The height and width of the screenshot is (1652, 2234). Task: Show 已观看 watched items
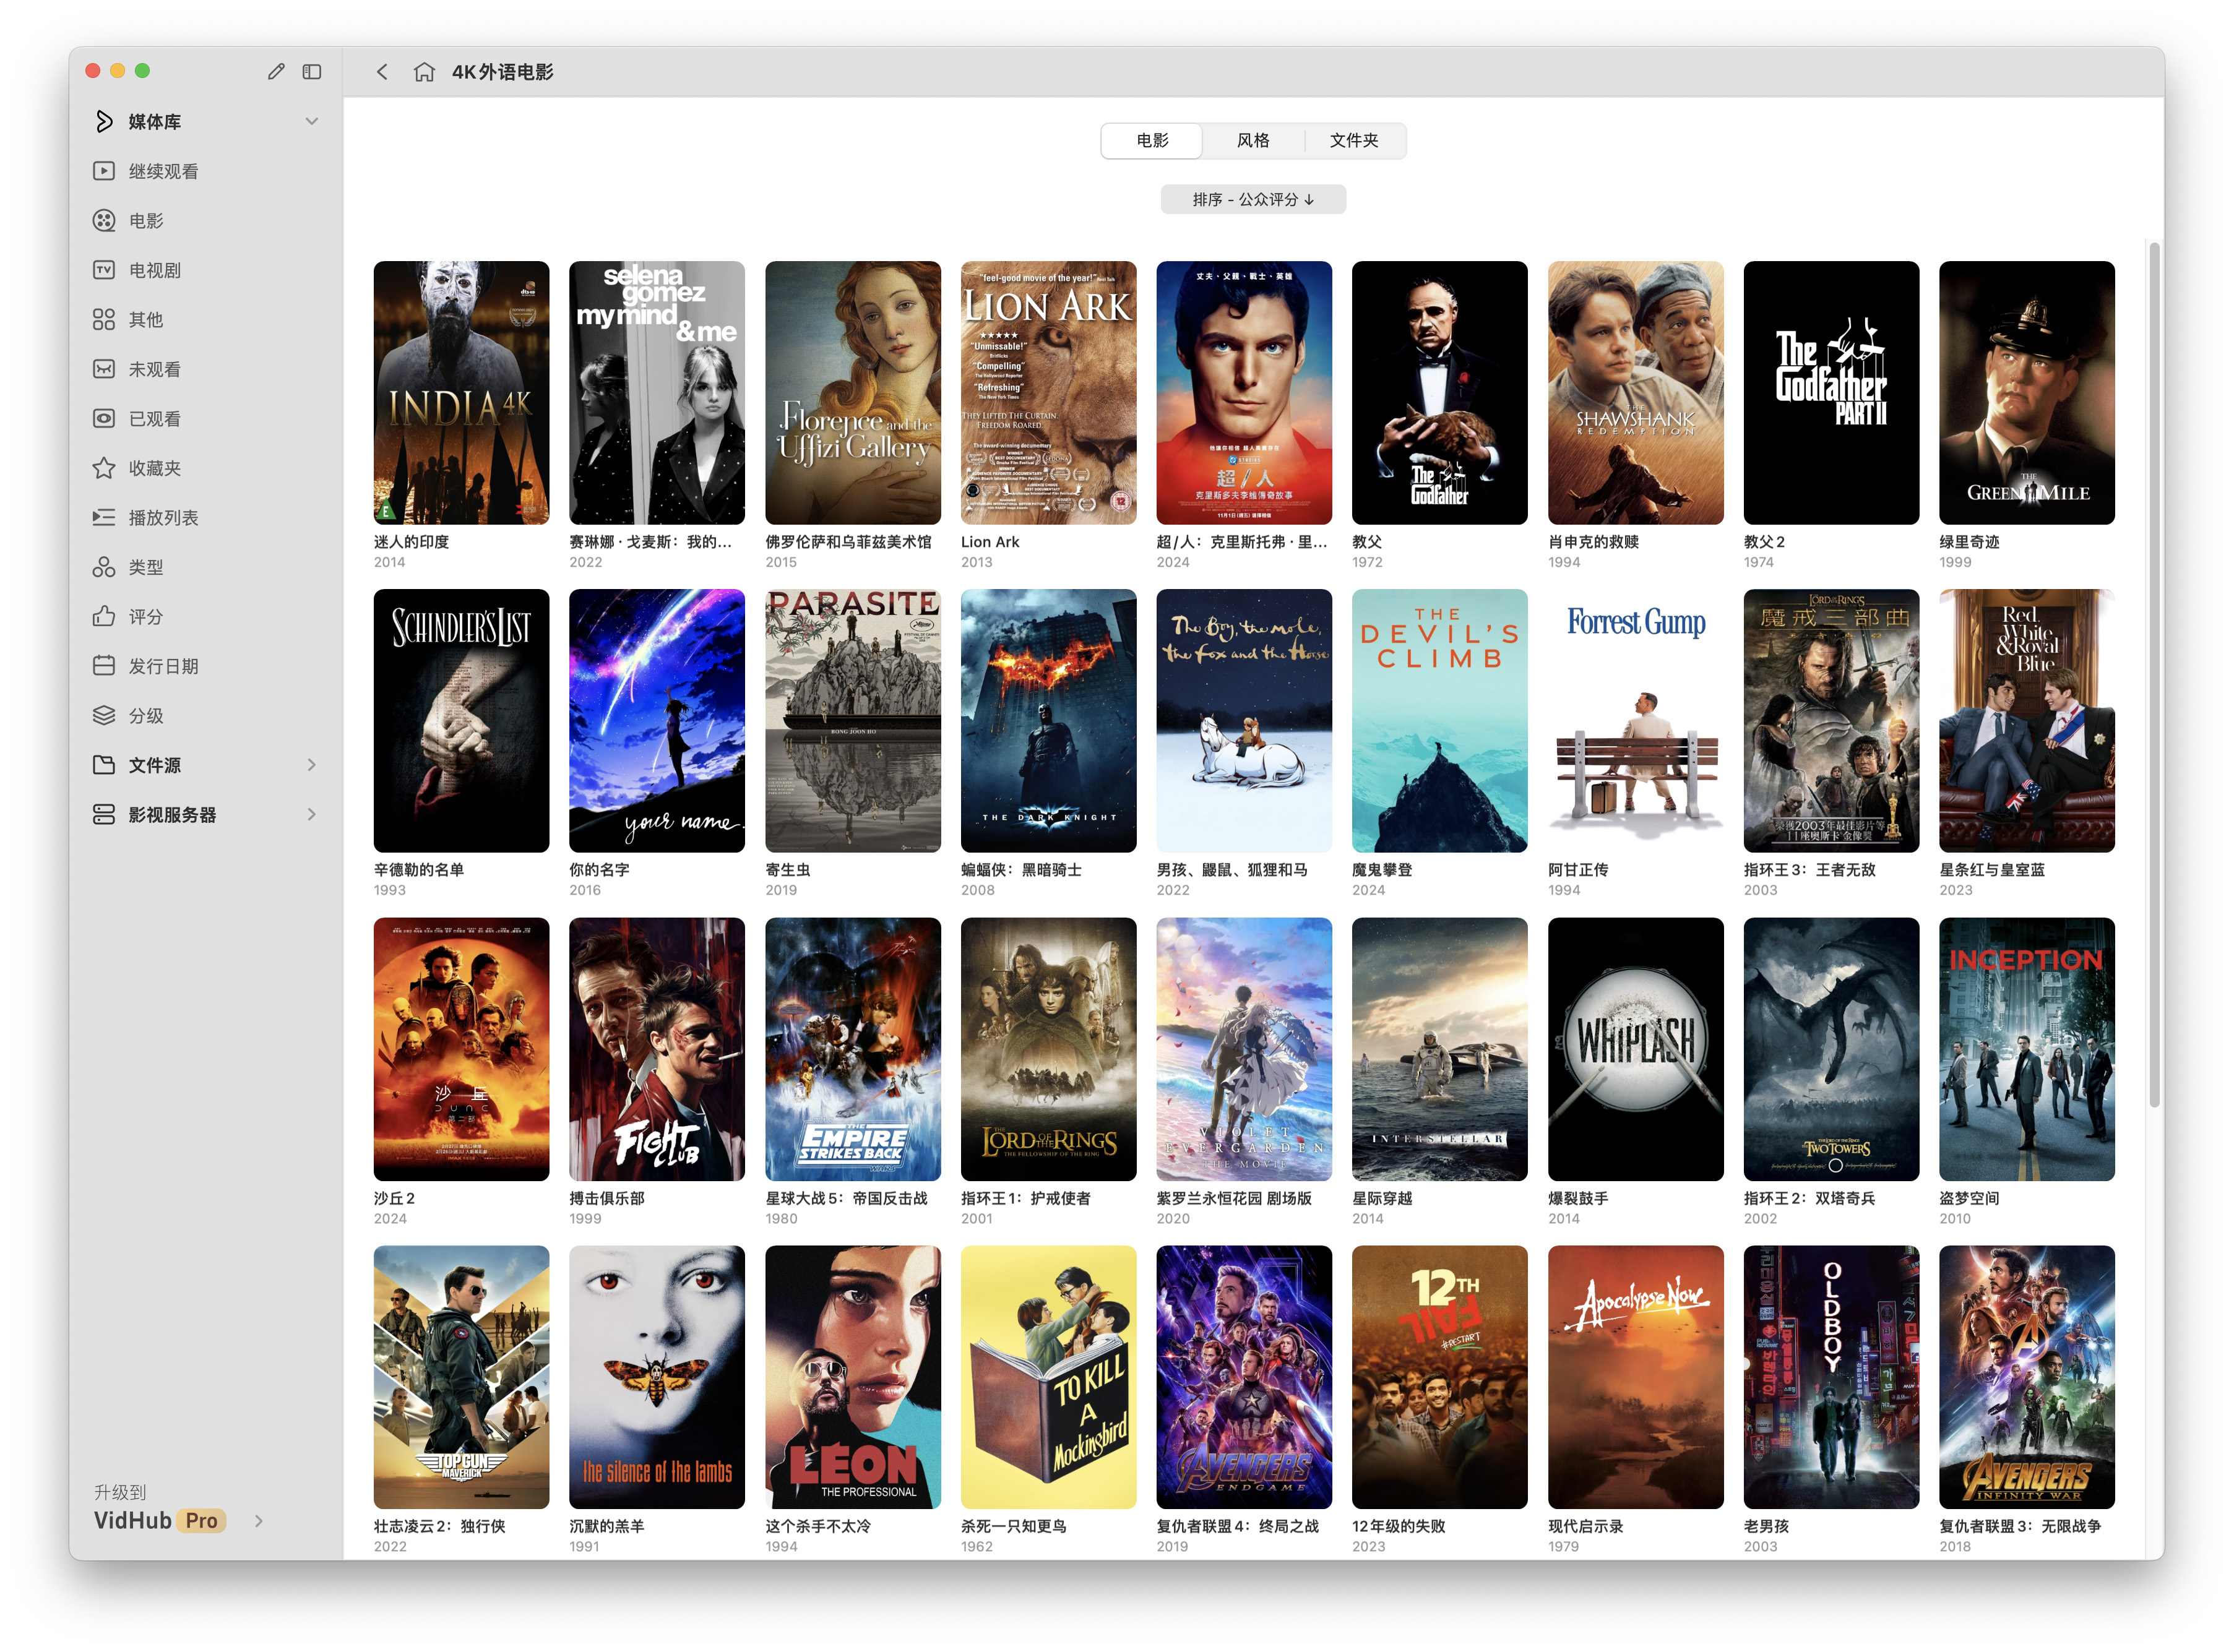154,418
